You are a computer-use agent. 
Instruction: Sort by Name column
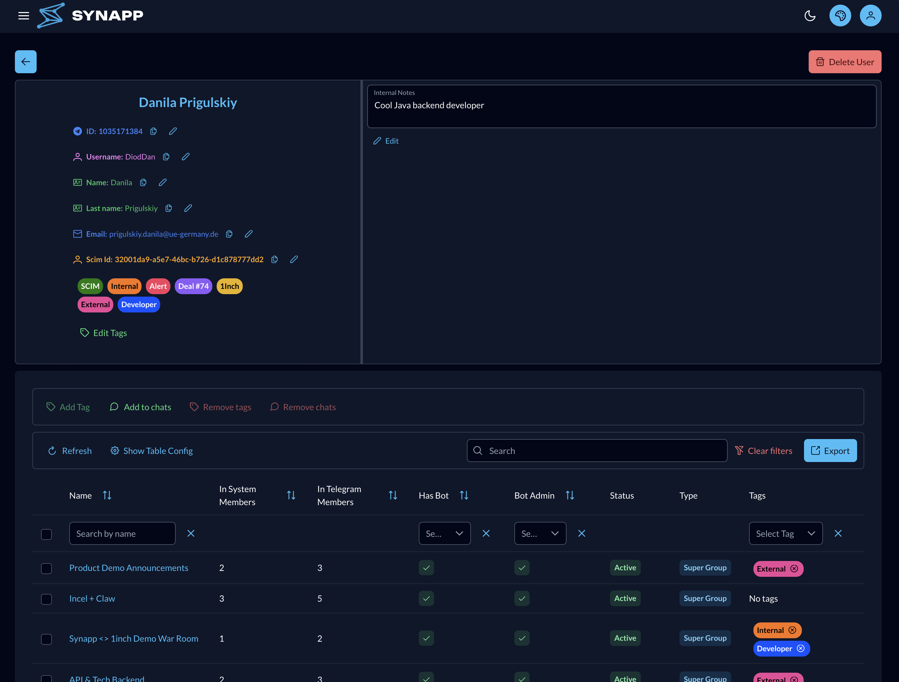coord(107,495)
